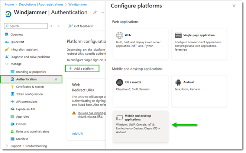Click the Windjammer breadcrumb link

(78, 4)
